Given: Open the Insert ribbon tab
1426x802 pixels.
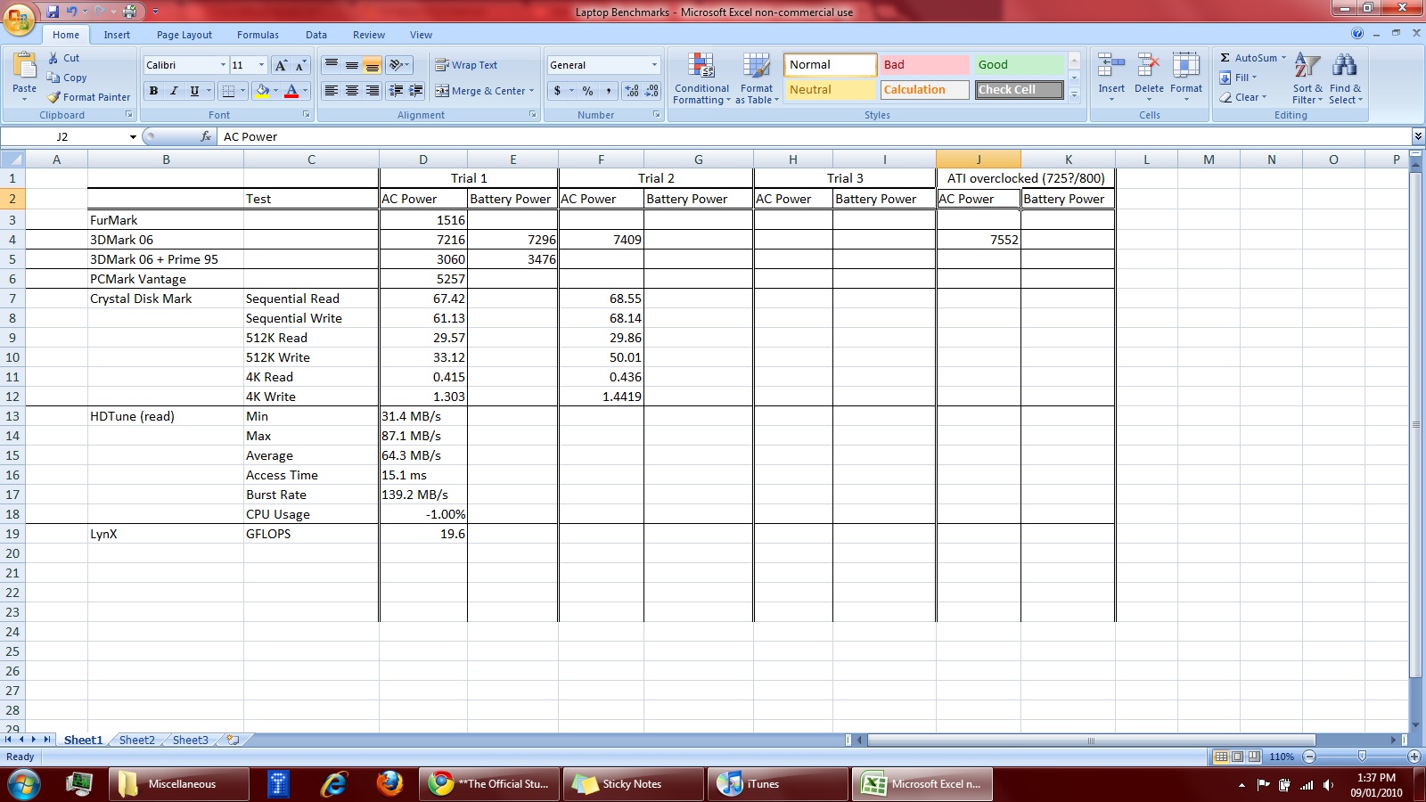Looking at the screenshot, I should (x=117, y=35).
